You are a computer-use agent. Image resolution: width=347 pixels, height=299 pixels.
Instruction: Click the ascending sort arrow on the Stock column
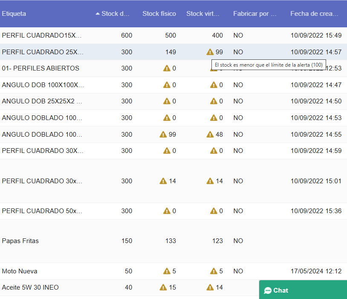coord(98,13)
